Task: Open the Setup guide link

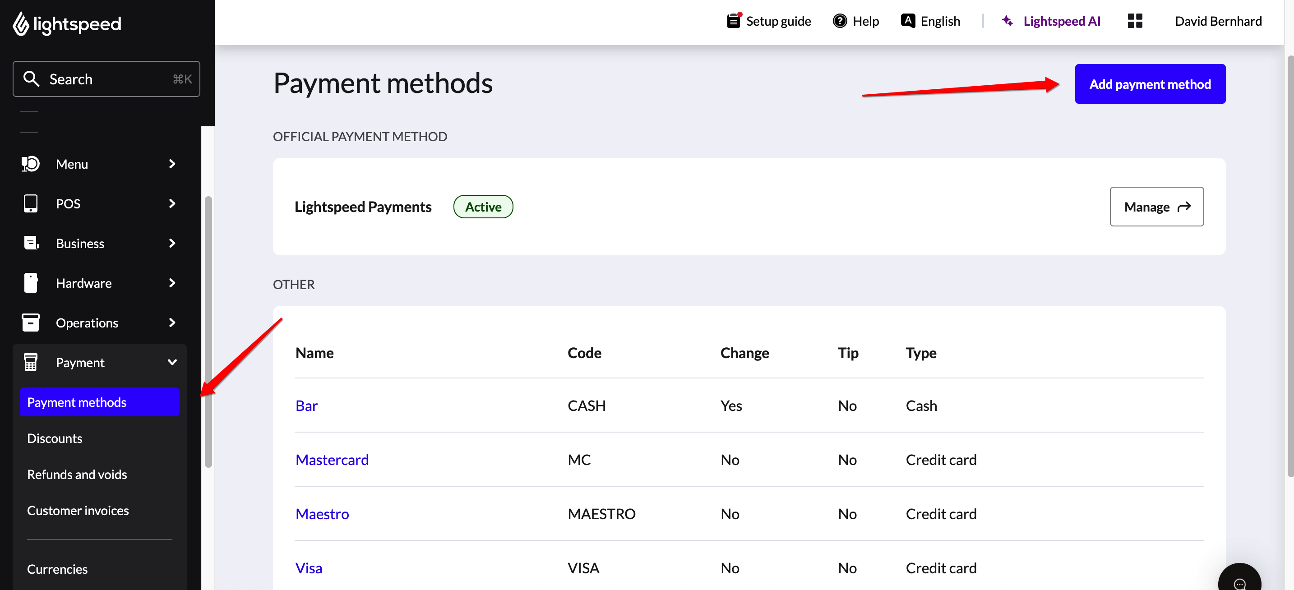Action: pyautogui.click(x=768, y=21)
